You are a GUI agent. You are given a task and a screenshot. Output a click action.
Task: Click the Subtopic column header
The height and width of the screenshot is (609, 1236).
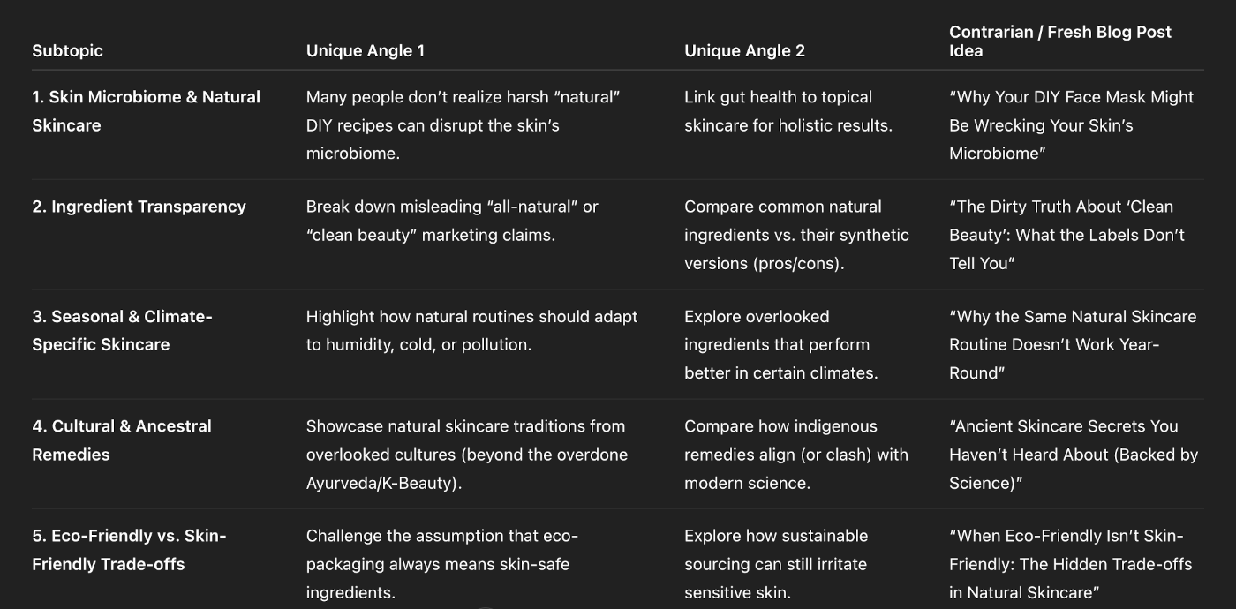67,50
